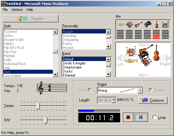Pause playback with the blue pause button
Image resolution: width=174 pixels, height=136 pixels.
(x=141, y=117)
